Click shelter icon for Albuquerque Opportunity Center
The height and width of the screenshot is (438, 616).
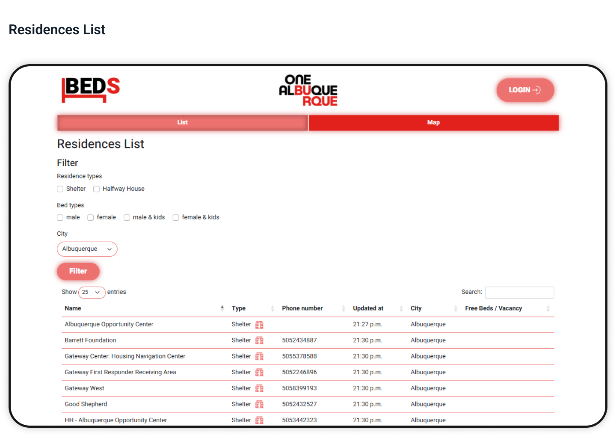point(259,325)
